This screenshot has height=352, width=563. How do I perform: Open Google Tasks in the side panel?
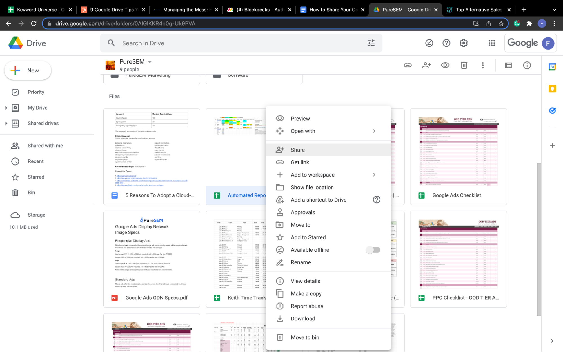point(552,110)
